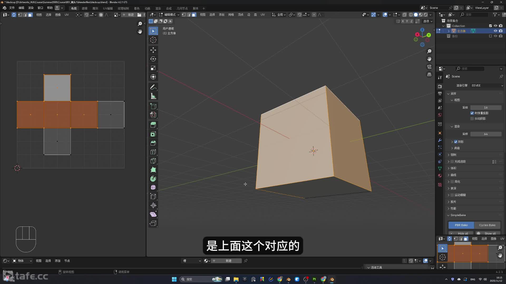The width and height of the screenshot is (506, 284).
Task: Uncheck the 时序重投影 checkbox
Action: (472, 113)
